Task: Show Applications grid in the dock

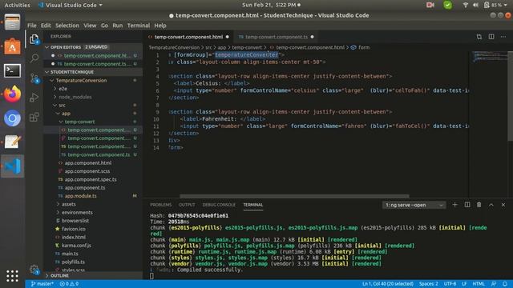Action: point(12,276)
